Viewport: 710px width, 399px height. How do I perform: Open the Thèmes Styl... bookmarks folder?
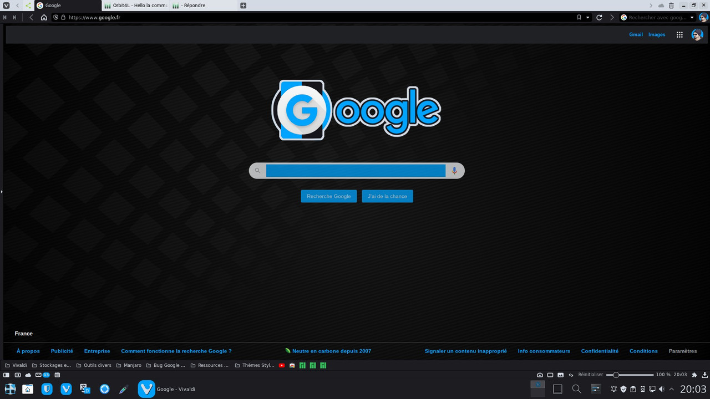click(255, 365)
